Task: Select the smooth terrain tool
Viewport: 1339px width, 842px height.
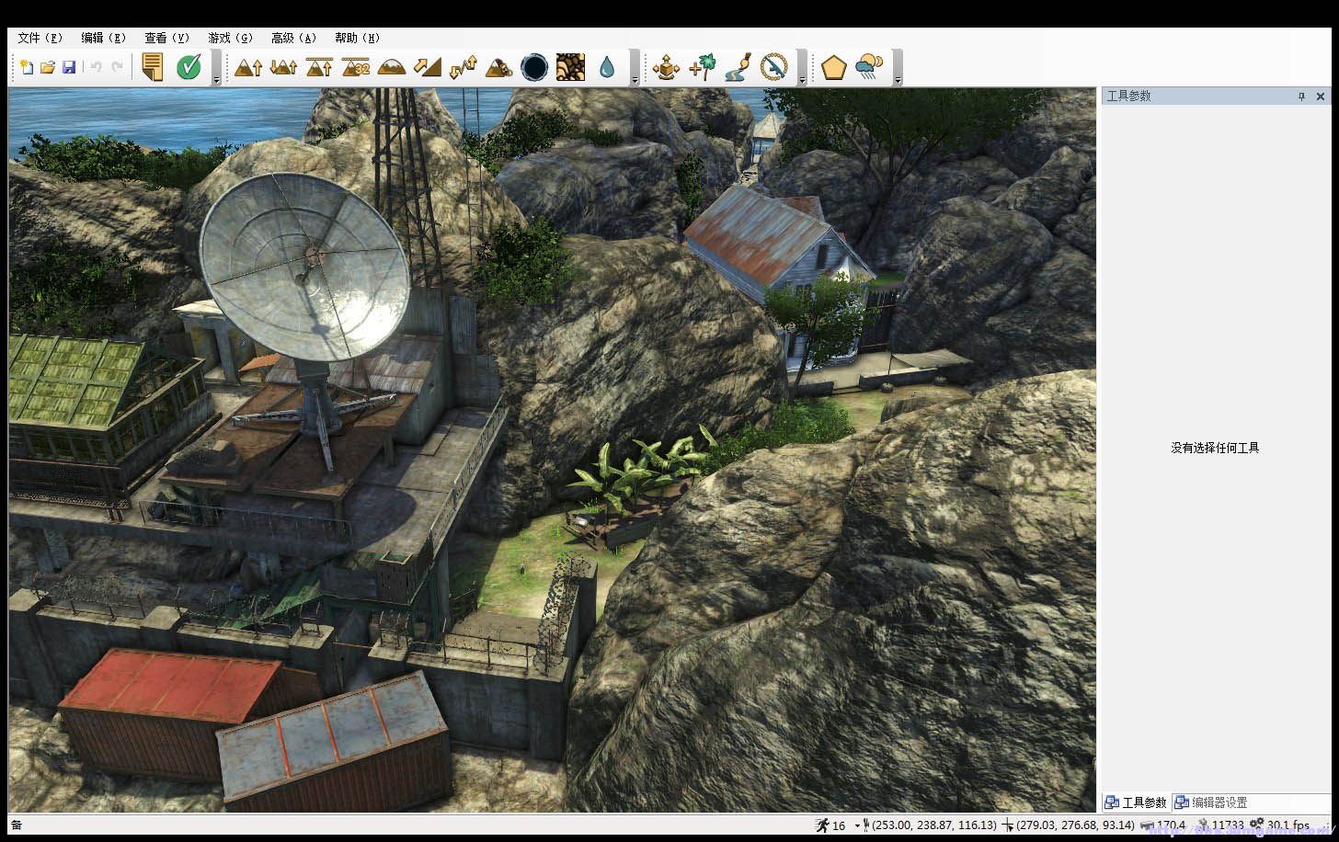Action: (x=391, y=67)
